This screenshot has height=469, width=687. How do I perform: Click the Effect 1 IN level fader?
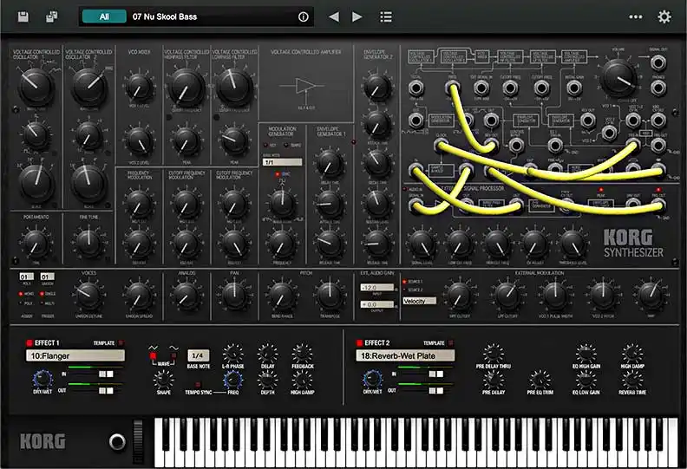(x=106, y=374)
